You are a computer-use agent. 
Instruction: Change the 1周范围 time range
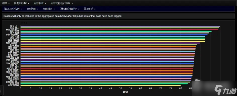(x=32, y=9)
